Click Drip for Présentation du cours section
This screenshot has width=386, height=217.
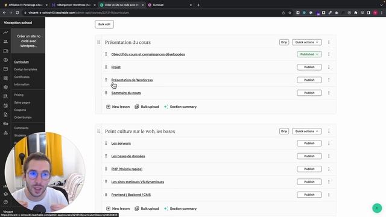click(284, 42)
